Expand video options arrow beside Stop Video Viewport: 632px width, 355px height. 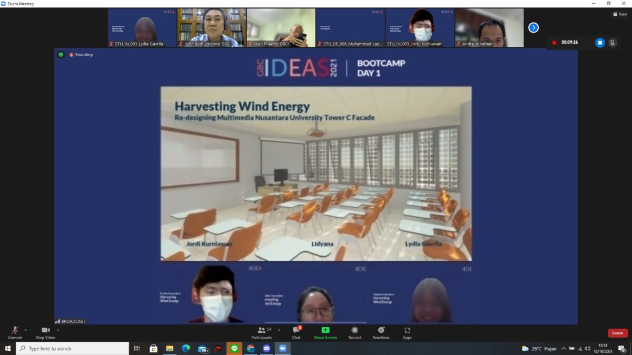tap(58, 330)
